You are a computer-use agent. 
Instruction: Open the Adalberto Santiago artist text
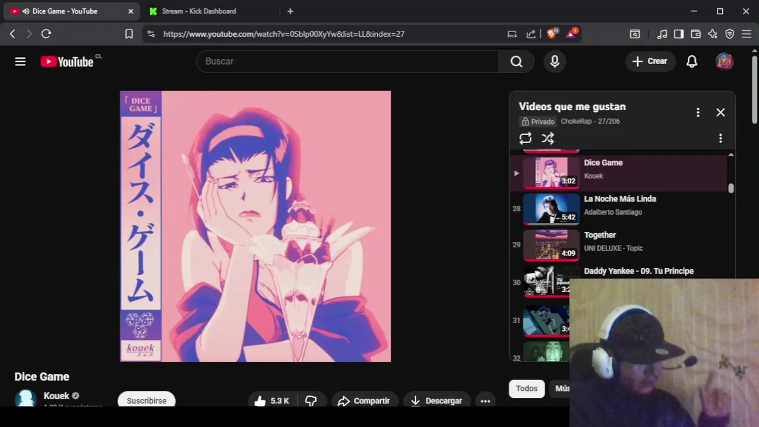click(613, 212)
